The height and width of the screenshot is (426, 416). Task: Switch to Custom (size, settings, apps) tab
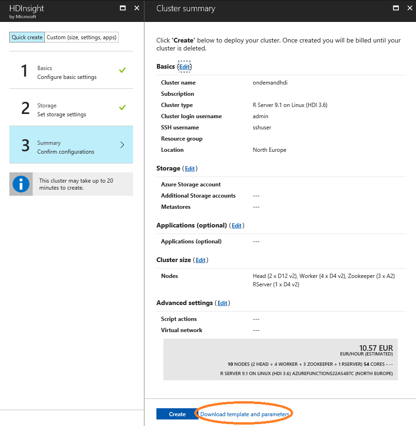coord(81,37)
